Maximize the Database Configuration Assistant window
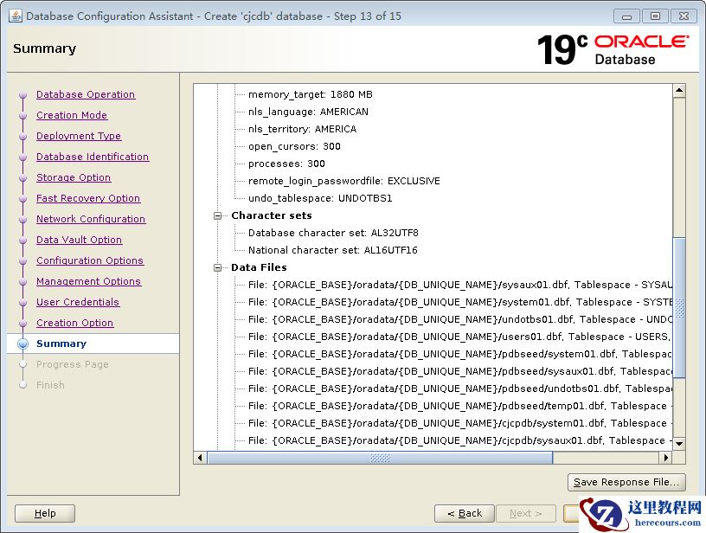 pos(656,16)
